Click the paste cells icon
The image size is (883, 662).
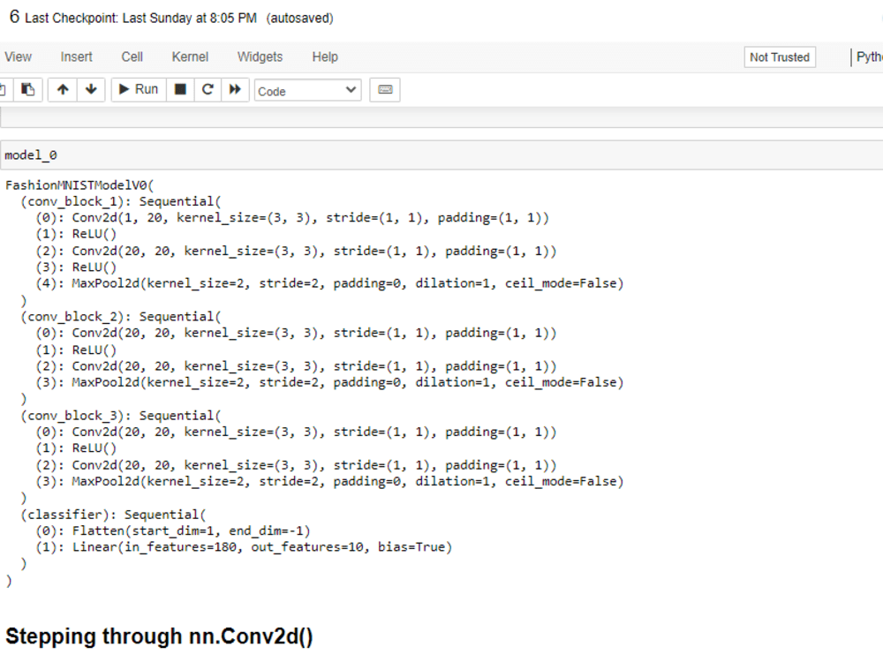click(27, 89)
